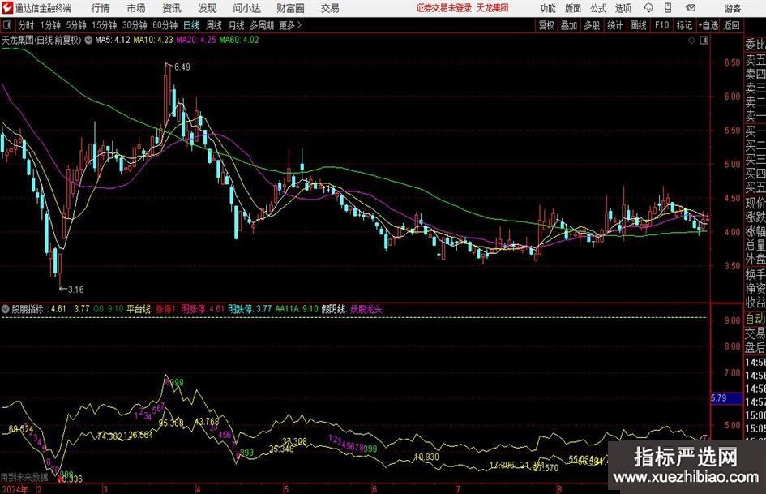
Task: Click the AA11A: 9.10 indicator value
Action: click(x=297, y=308)
